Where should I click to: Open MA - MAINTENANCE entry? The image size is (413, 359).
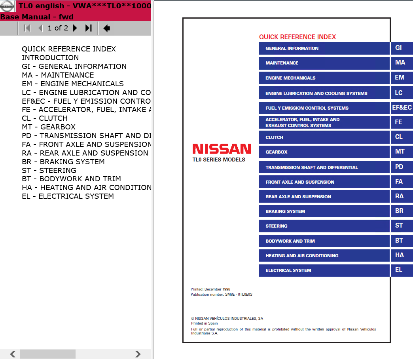58,75
